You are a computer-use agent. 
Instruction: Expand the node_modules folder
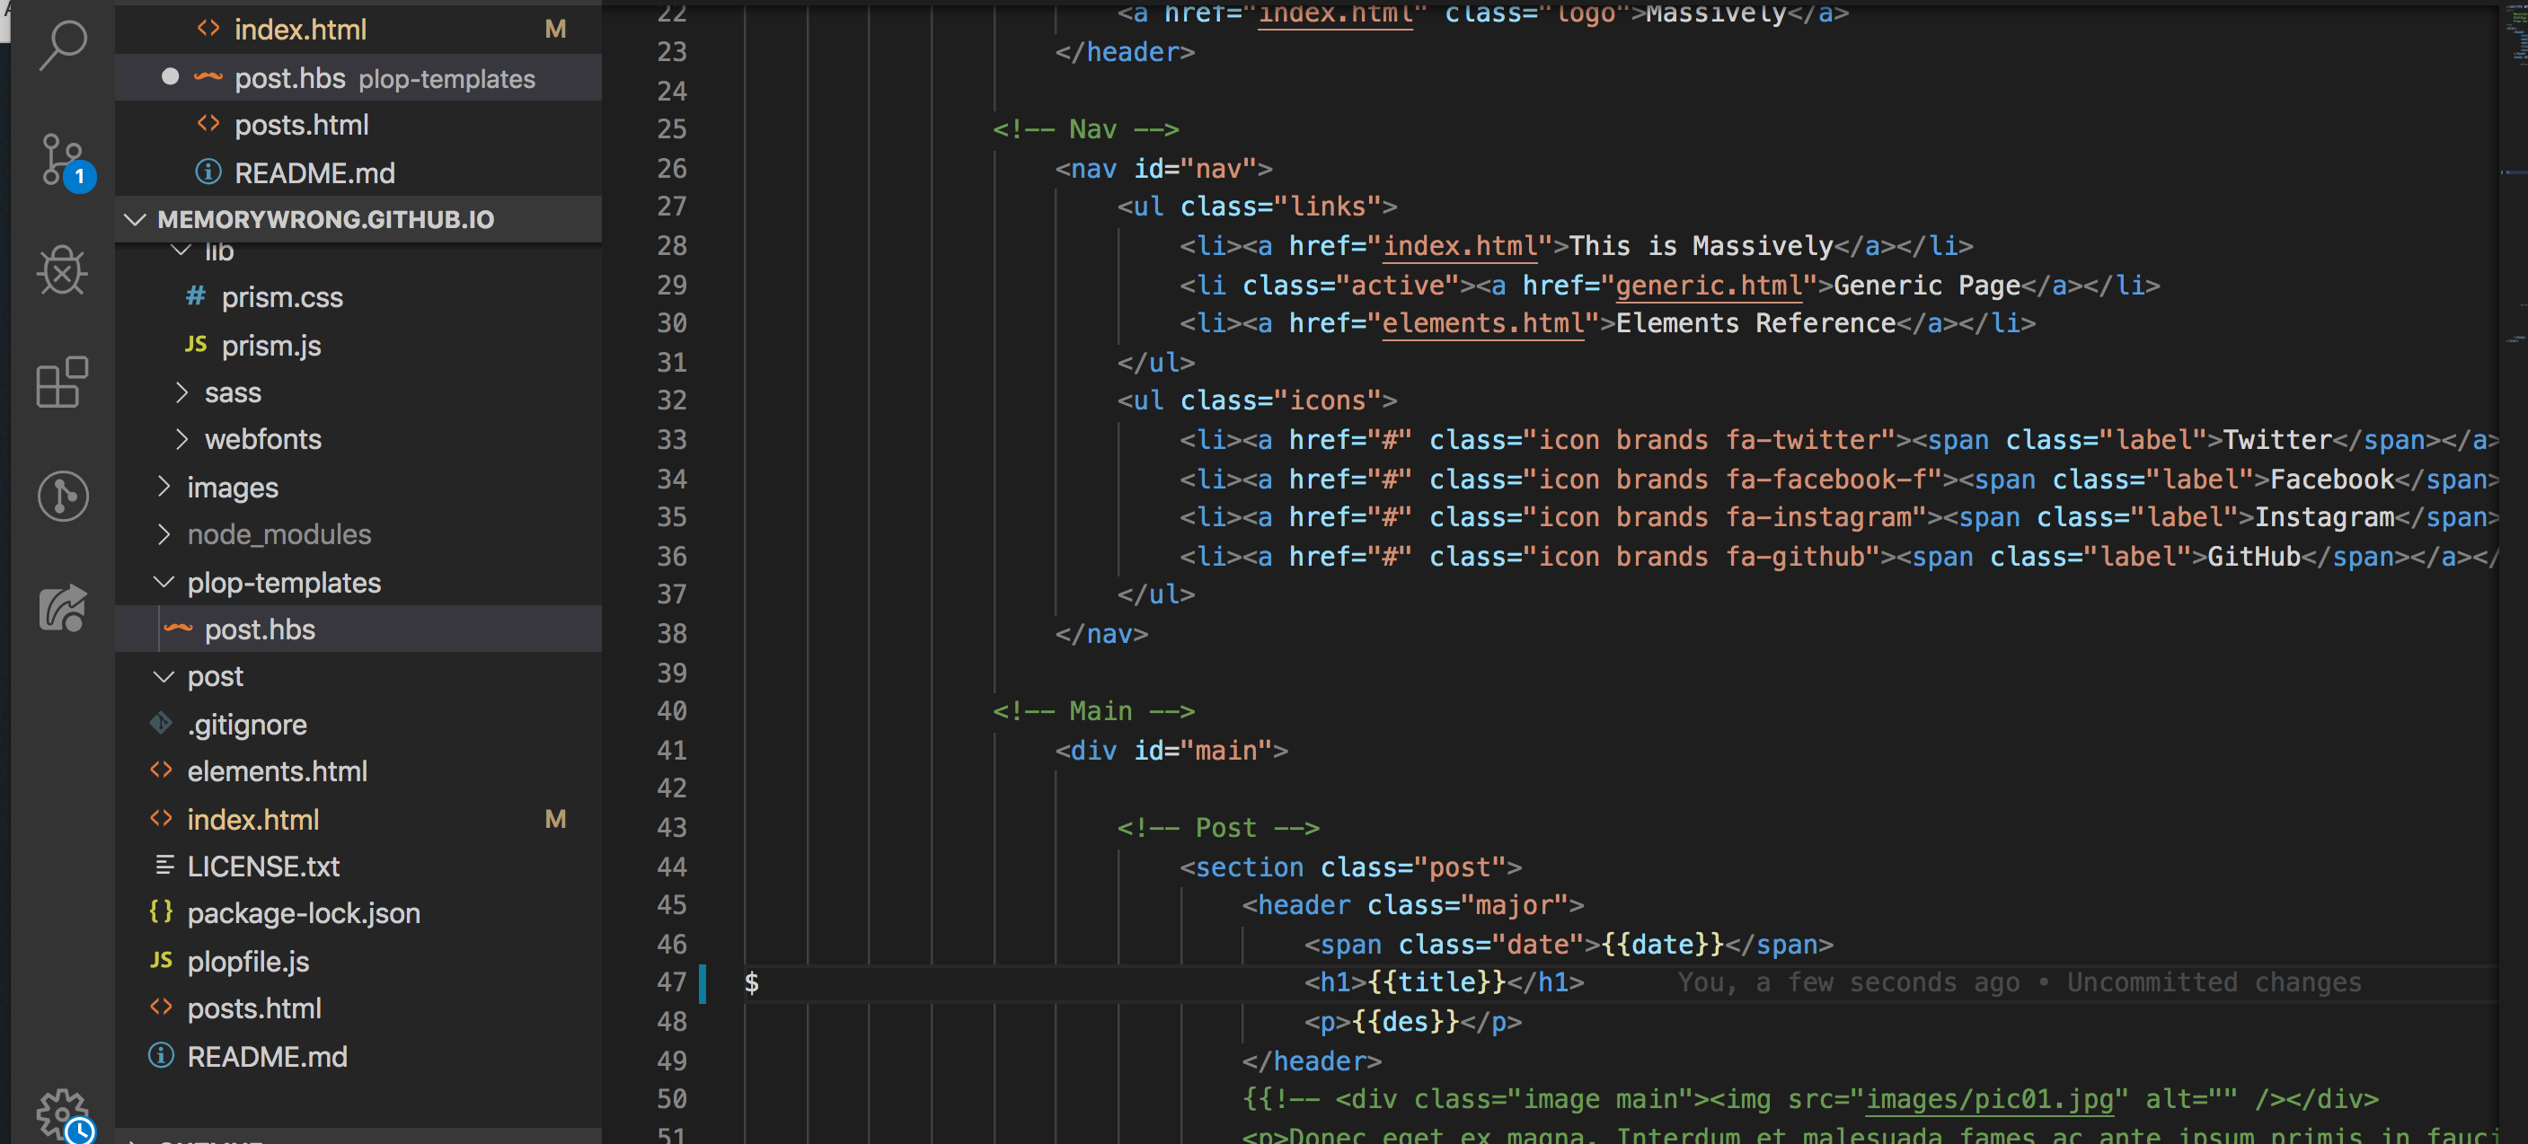358,533
